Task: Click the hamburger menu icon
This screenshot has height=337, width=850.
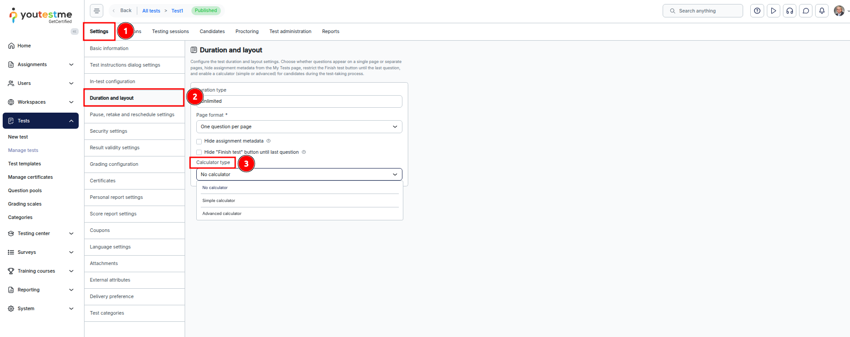Action: tap(97, 11)
